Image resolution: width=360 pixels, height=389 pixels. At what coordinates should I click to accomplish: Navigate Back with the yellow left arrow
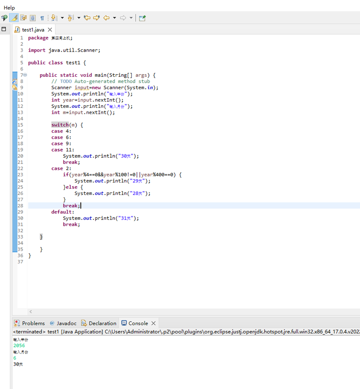(107, 18)
